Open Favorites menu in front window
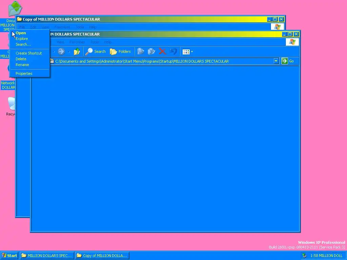This screenshot has width=347, height=260. coord(77,42)
